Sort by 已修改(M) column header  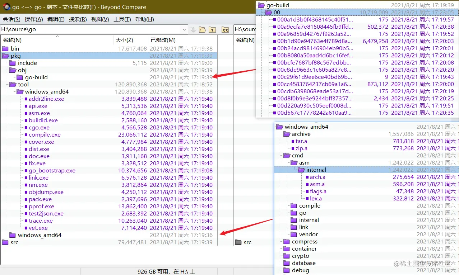pyautogui.click(x=183, y=40)
